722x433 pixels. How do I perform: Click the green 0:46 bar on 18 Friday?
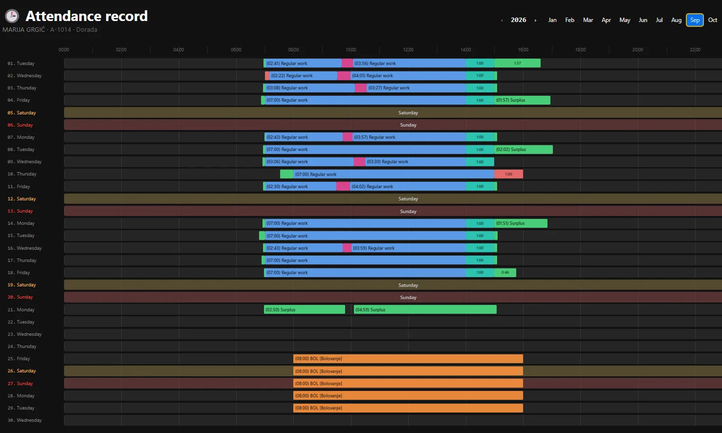505,272
